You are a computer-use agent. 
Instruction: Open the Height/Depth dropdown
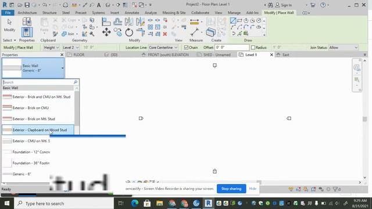pos(51,48)
